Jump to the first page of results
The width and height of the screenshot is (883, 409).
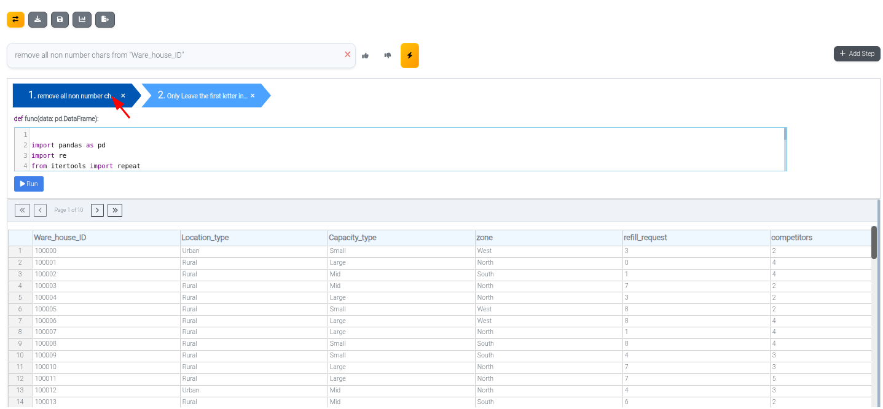pyautogui.click(x=22, y=210)
